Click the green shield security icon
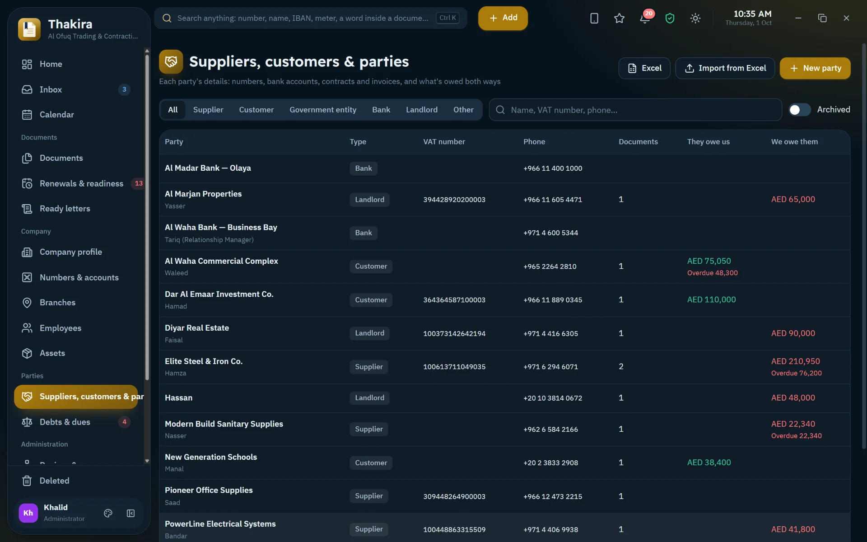 670,18
